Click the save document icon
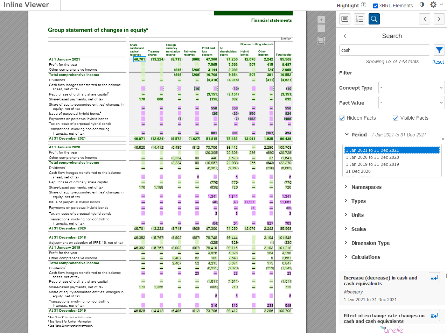447x333 pixels. [322, 41]
